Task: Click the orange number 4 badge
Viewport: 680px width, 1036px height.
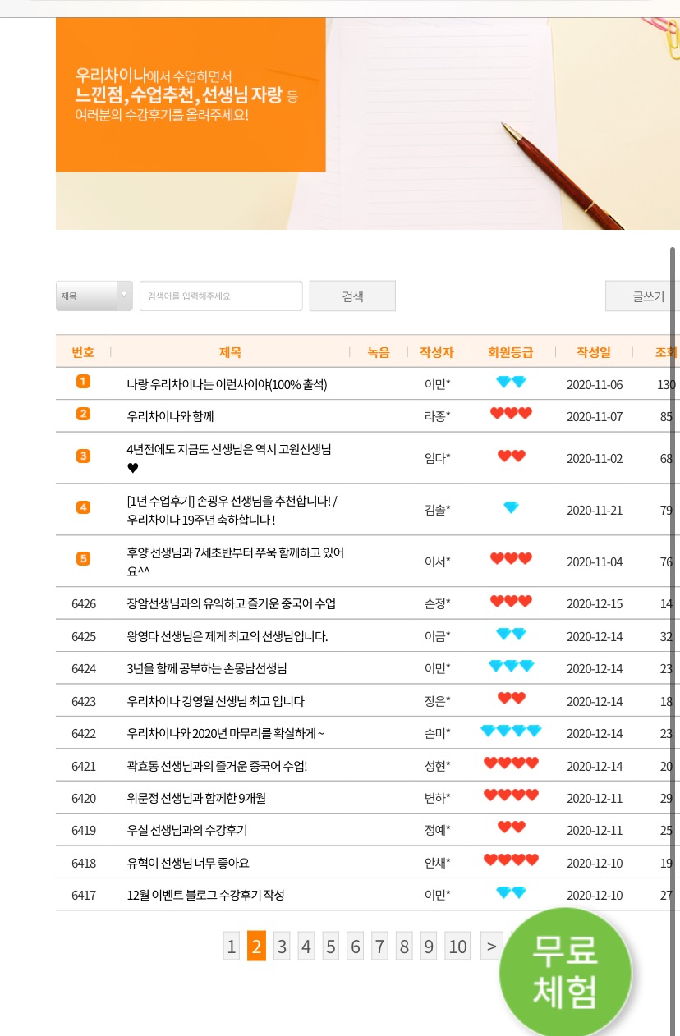Action: (83, 507)
